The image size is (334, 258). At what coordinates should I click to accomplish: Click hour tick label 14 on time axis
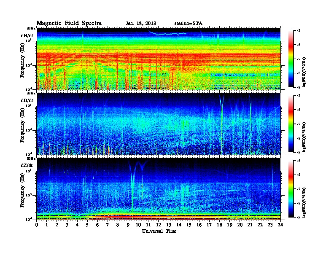179,225
